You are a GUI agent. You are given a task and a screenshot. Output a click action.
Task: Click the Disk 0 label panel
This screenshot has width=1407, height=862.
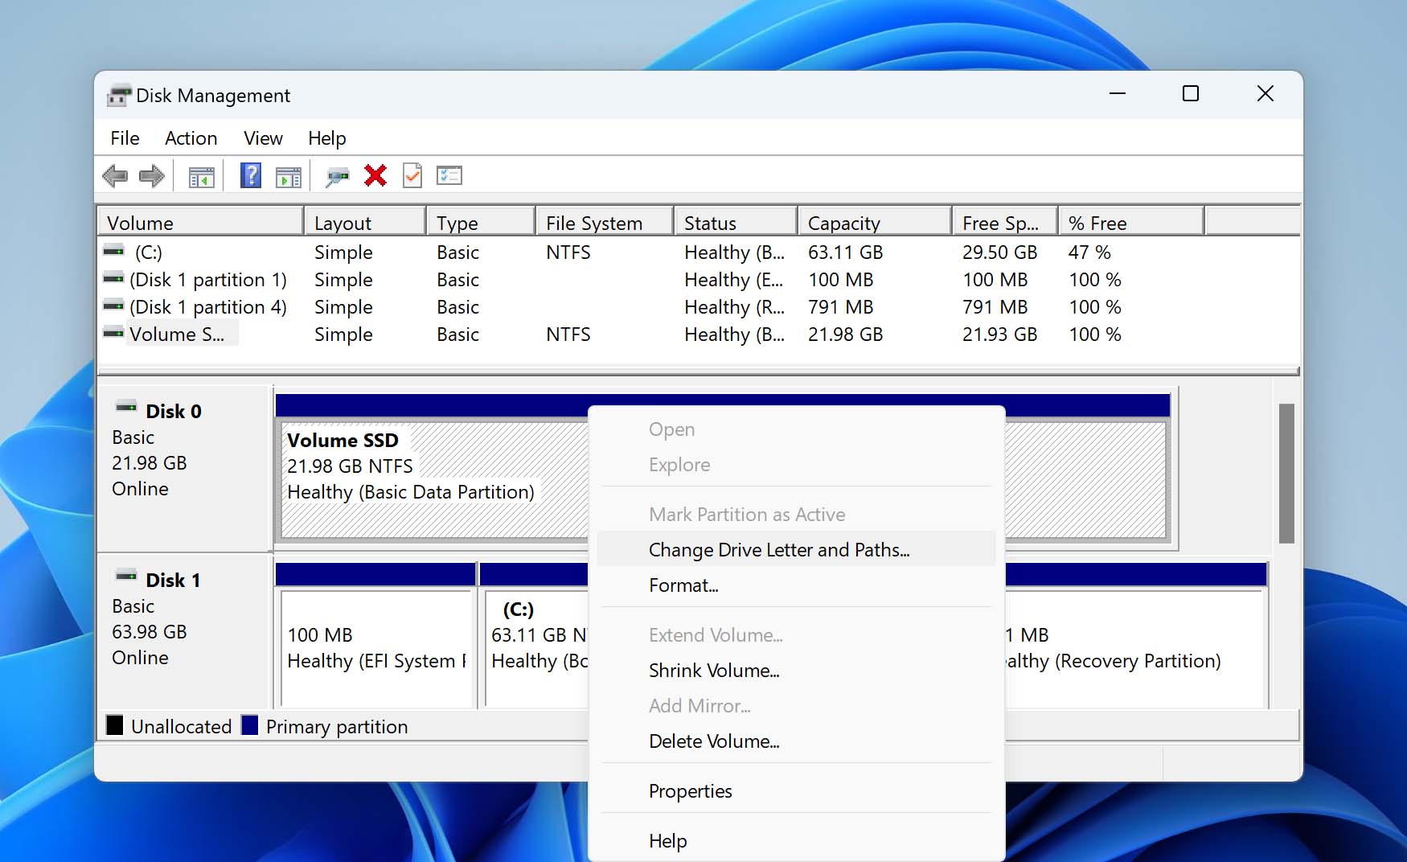point(184,467)
